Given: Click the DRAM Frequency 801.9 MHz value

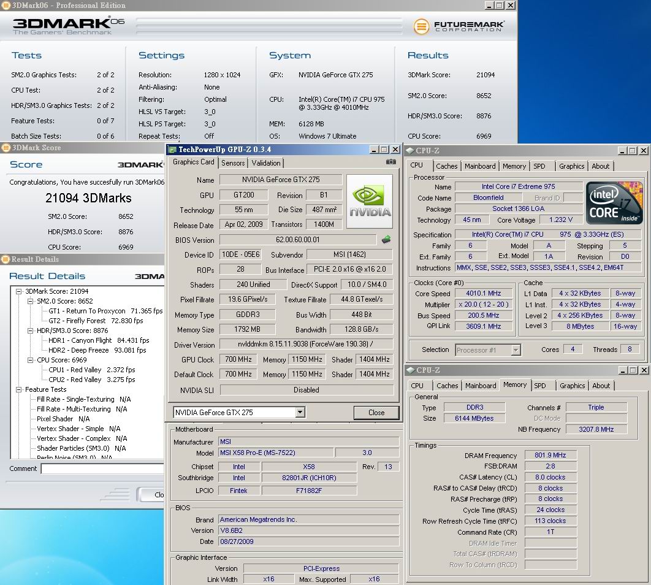Looking at the screenshot, I should [x=550, y=455].
